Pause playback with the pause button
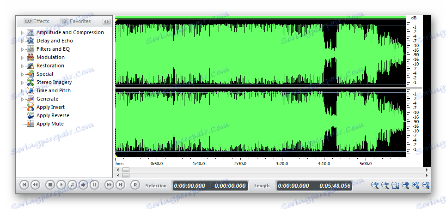The height and width of the screenshot is (209, 446). click(x=94, y=185)
